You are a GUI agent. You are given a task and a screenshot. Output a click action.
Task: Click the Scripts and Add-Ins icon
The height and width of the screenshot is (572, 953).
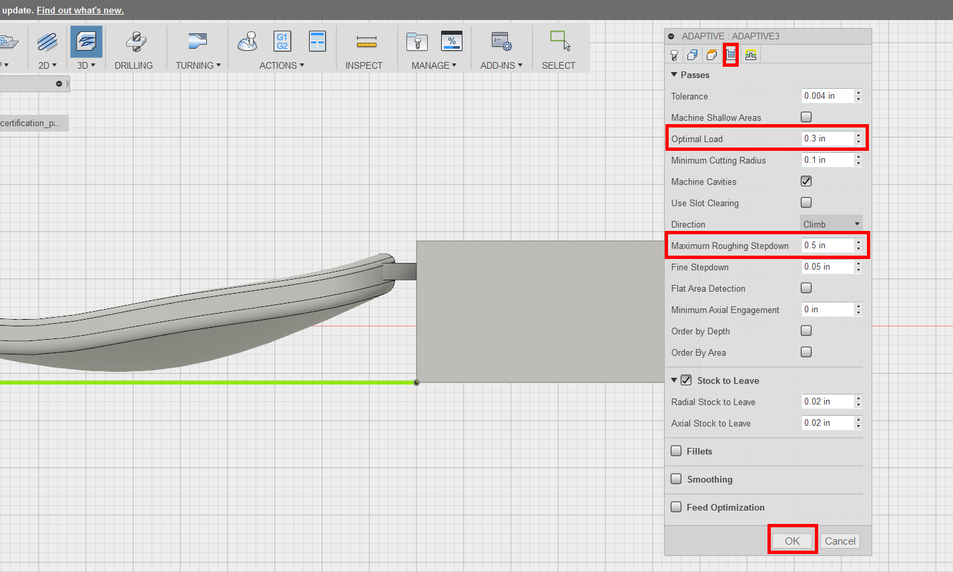[x=501, y=42]
